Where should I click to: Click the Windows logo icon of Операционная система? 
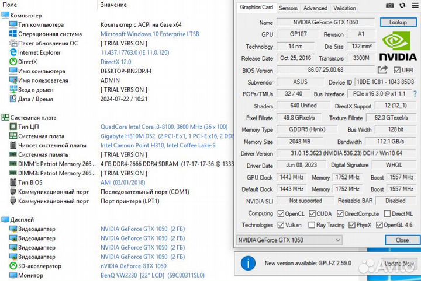click(13, 34)
